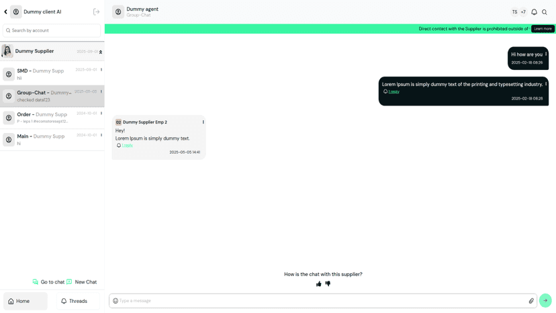Click the Dummy agent header avatar

(x=118, y=11)
